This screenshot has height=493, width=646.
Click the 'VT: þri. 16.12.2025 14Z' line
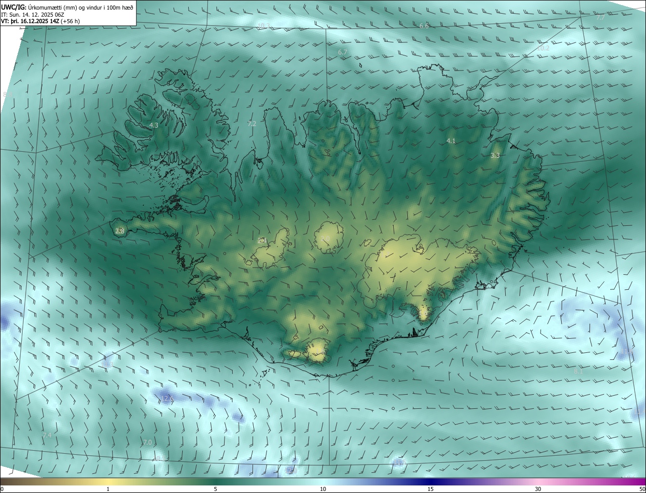pos(31,21)
